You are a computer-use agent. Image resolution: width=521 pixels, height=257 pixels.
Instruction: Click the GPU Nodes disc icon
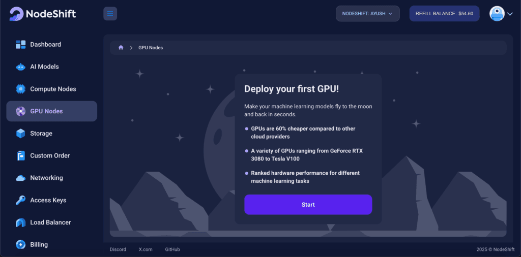point(20,111)
